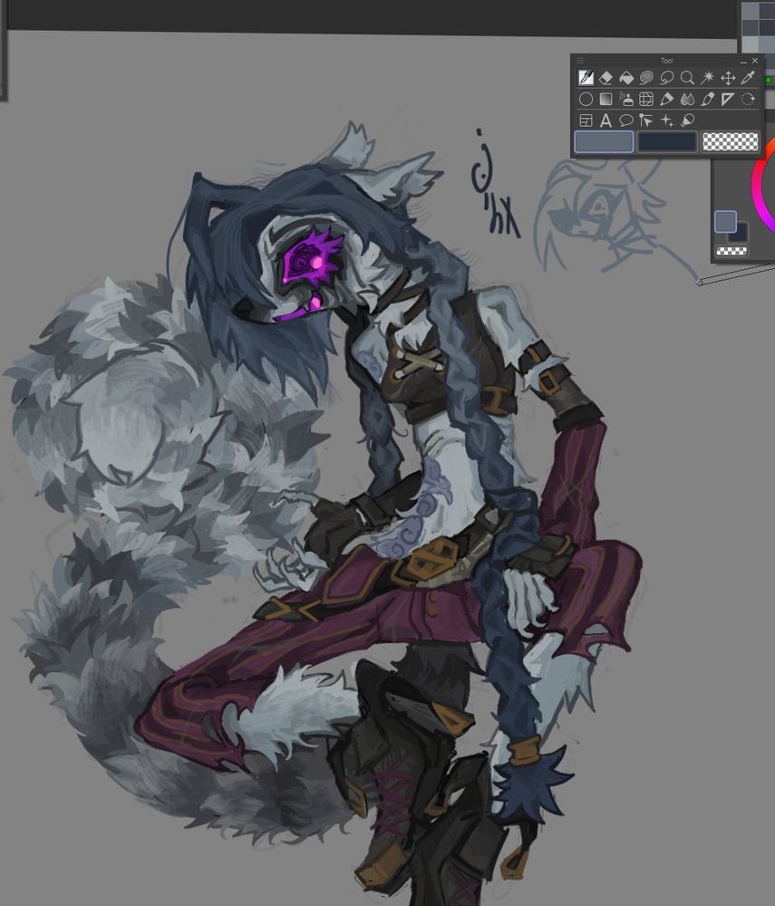Select the Zoom magnifier tool
775x906 pixels.
(687, 77)
